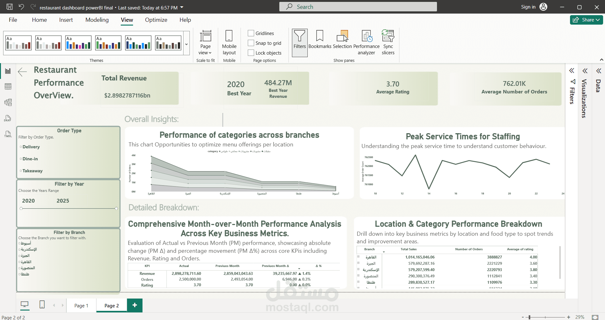
Task: Select the Page 2 tab
Action: [x=112, y=305]
